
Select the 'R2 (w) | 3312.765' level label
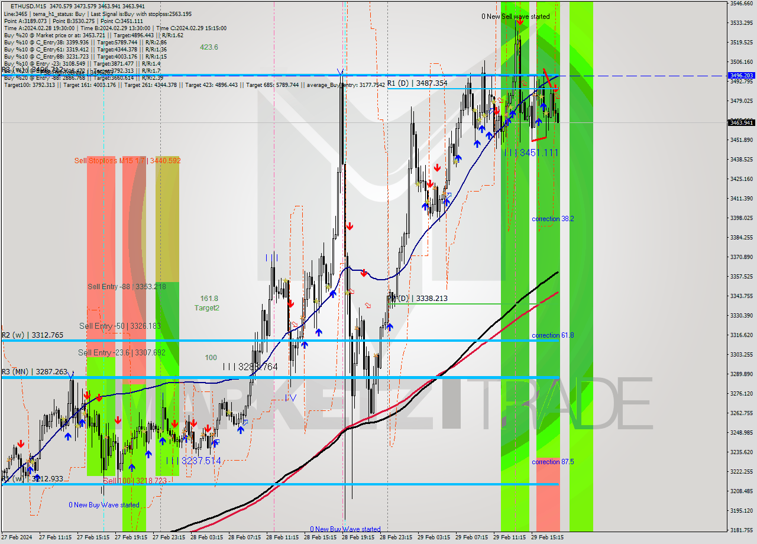coord(33,335)
